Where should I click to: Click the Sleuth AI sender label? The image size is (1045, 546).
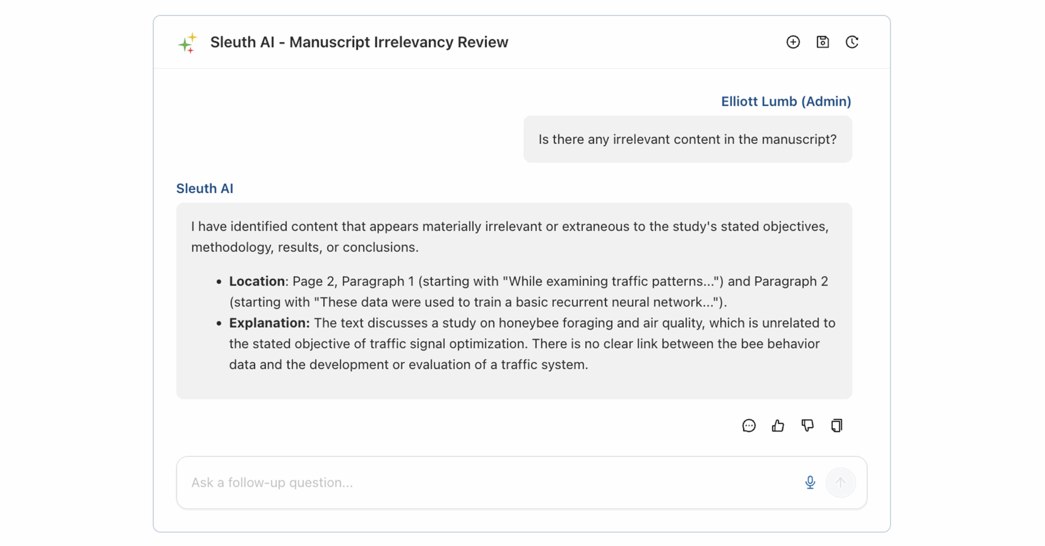[205, 188]
